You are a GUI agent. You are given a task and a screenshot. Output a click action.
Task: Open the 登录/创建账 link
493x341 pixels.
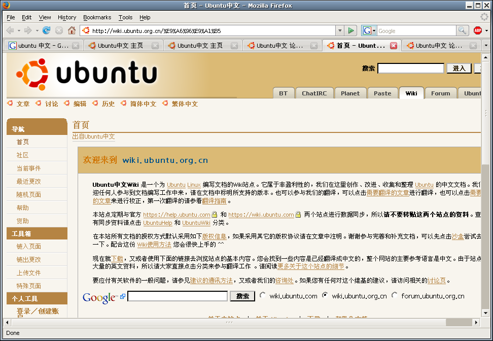pos(38,312)
